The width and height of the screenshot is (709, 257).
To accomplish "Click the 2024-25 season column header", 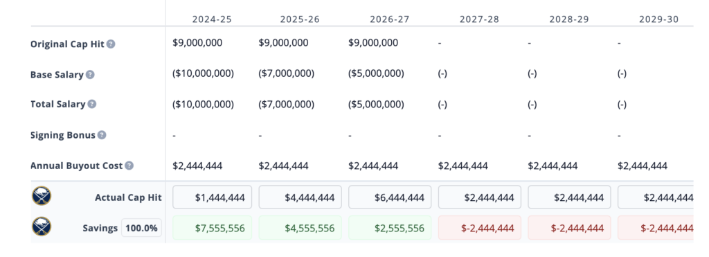I will 212,19.
